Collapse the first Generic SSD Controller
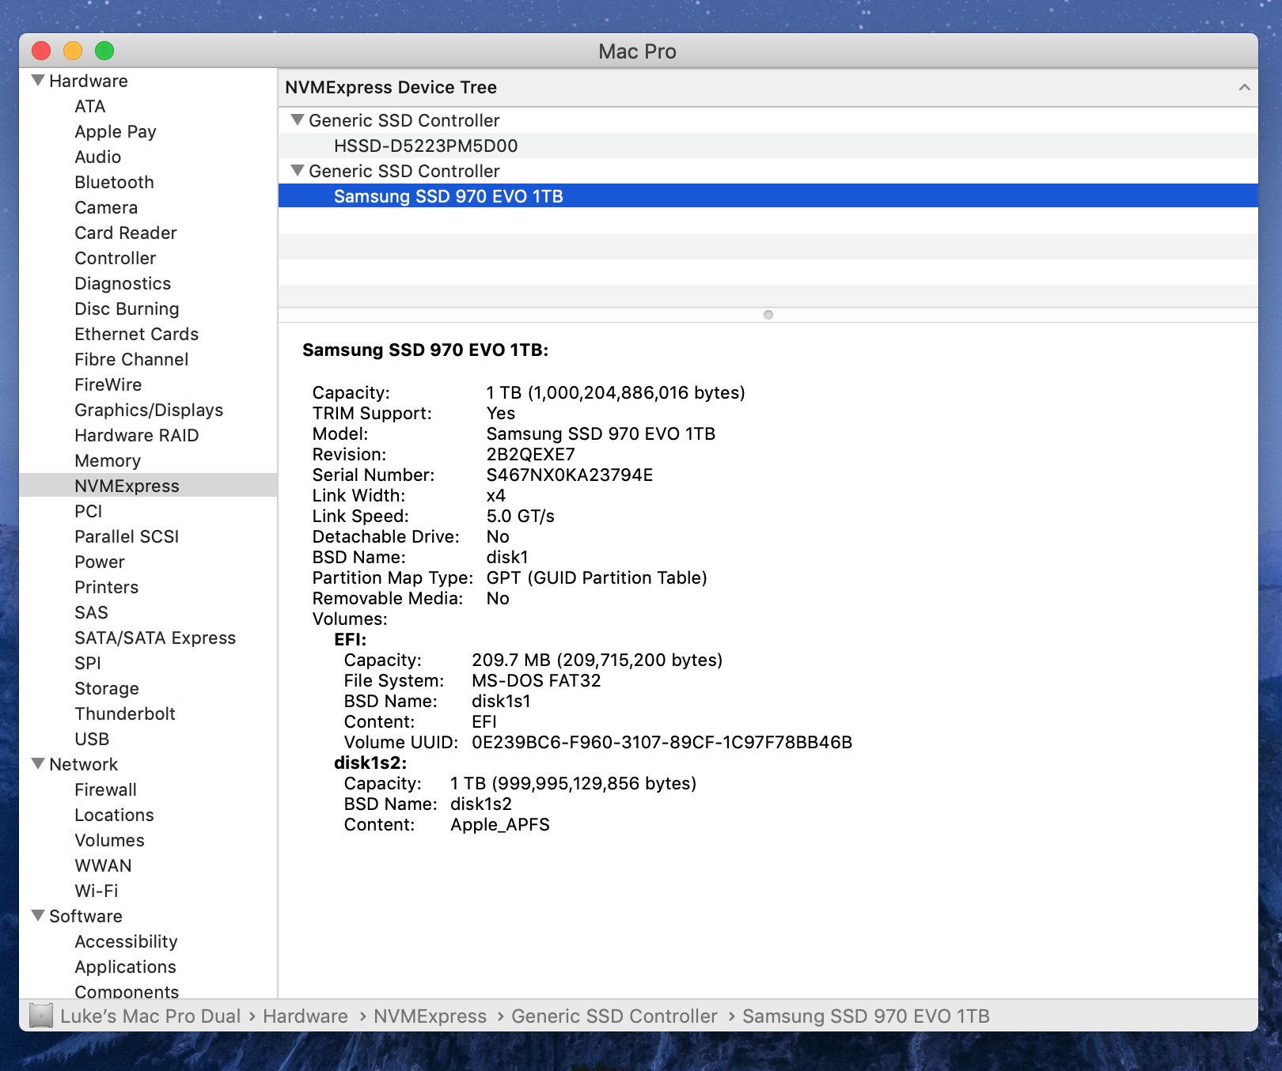Image resolution: width=1282 pixels, height=1071 pixels. coord(298,120)
